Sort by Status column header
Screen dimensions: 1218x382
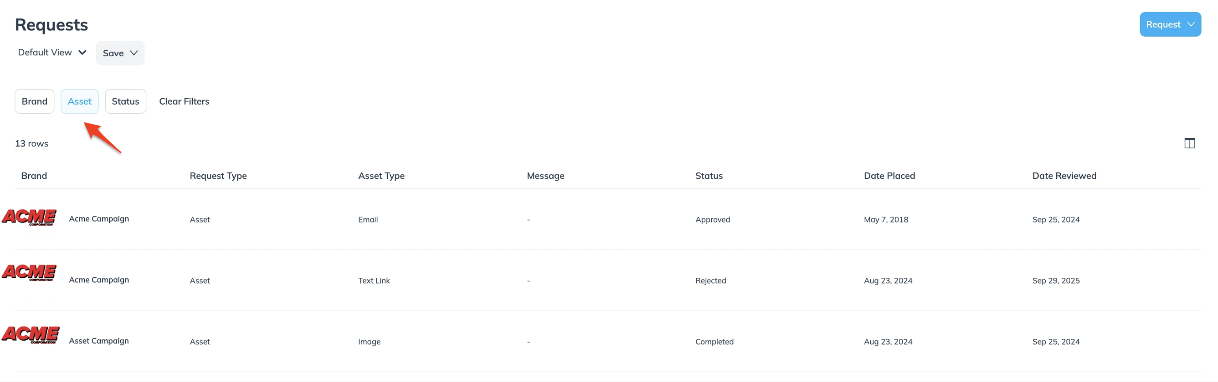(x=709, y=176)
